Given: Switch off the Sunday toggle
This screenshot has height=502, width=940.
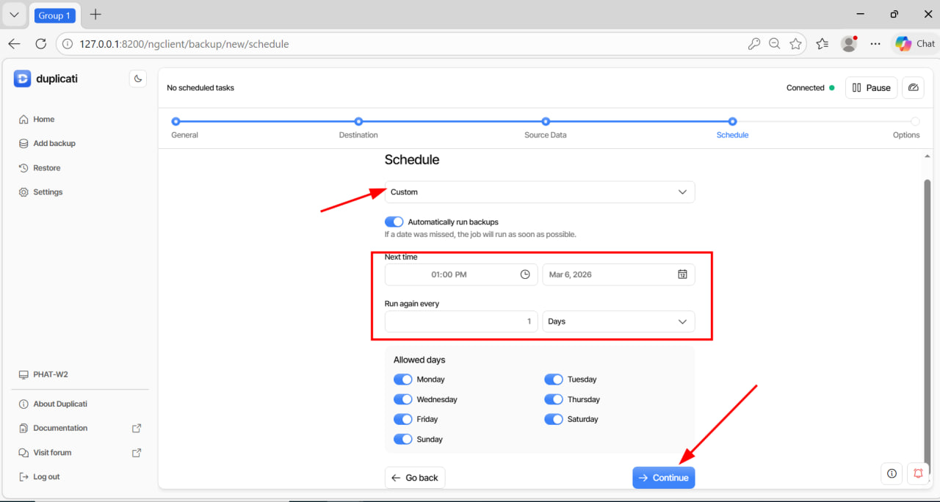Looking at the screenshot, I should click(403, 439).
